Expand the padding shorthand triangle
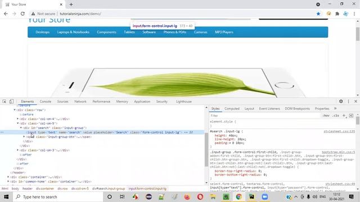 pyautogui.click(x=230, y=143)
